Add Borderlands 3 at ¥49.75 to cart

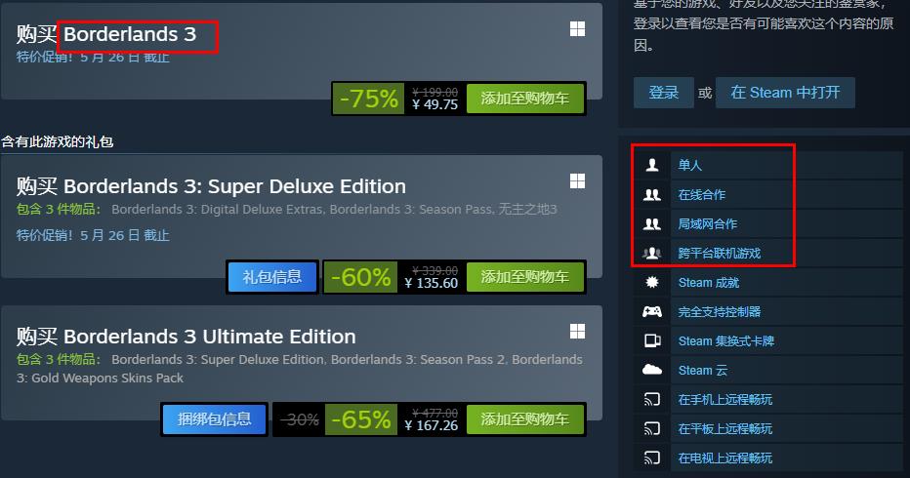[524, 99]
